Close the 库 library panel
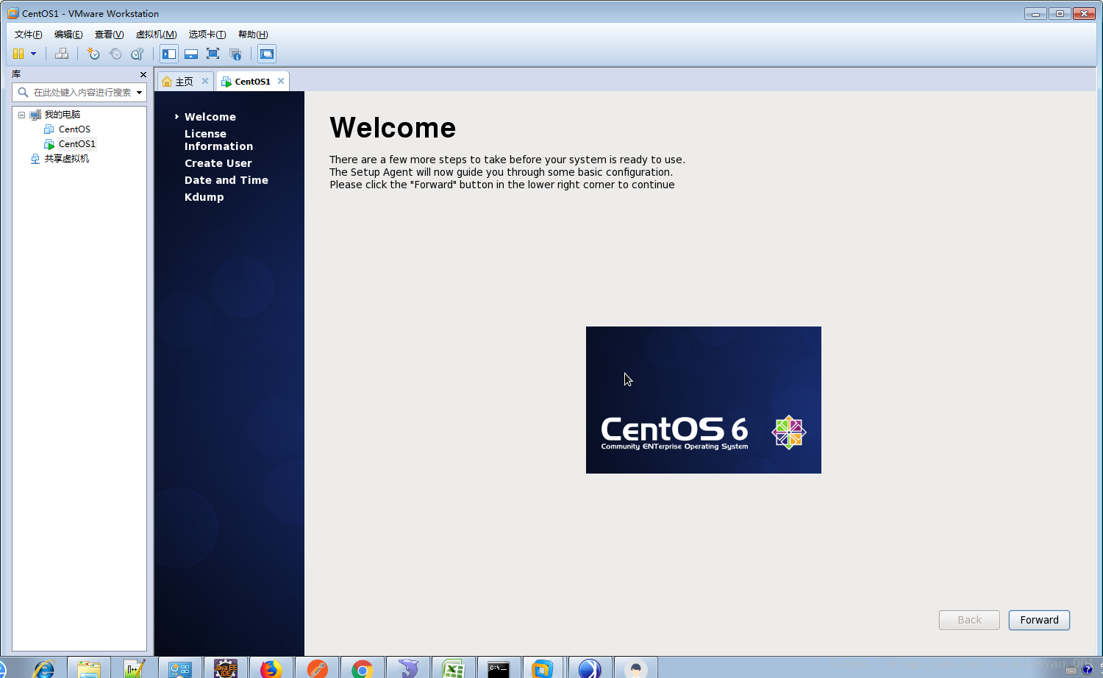 tap(143, 74)
